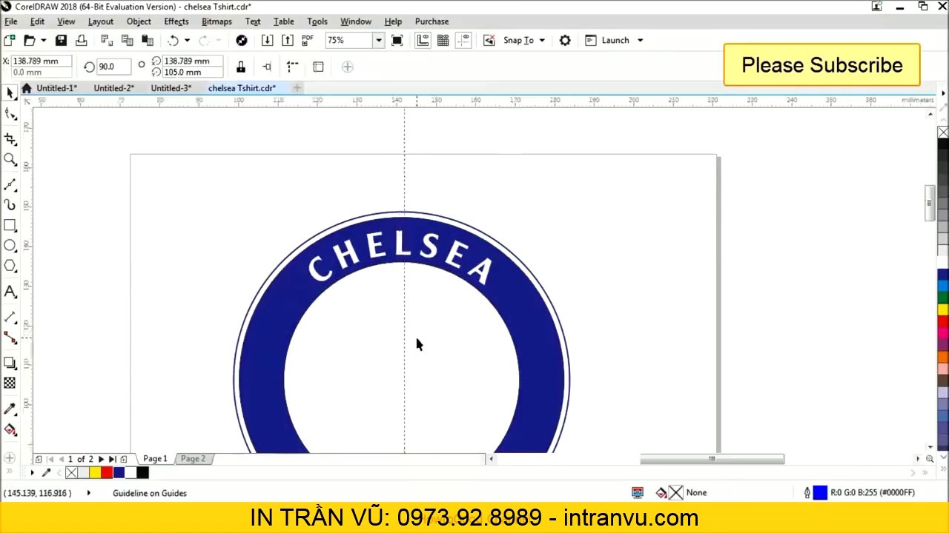Open the zoom level dropdown
This screenshot has height=533, width=949.
378,40
